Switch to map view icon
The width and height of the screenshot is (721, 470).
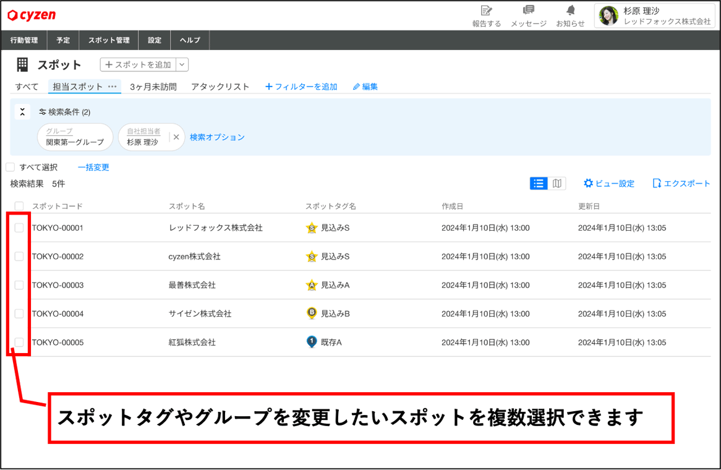point(556,183)
